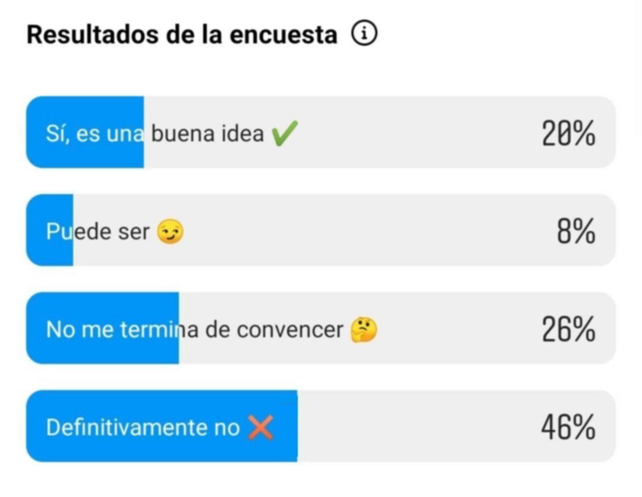The image size is (642, 497).
Task: Click the 20% result percentage
Action: coord(568,134)
